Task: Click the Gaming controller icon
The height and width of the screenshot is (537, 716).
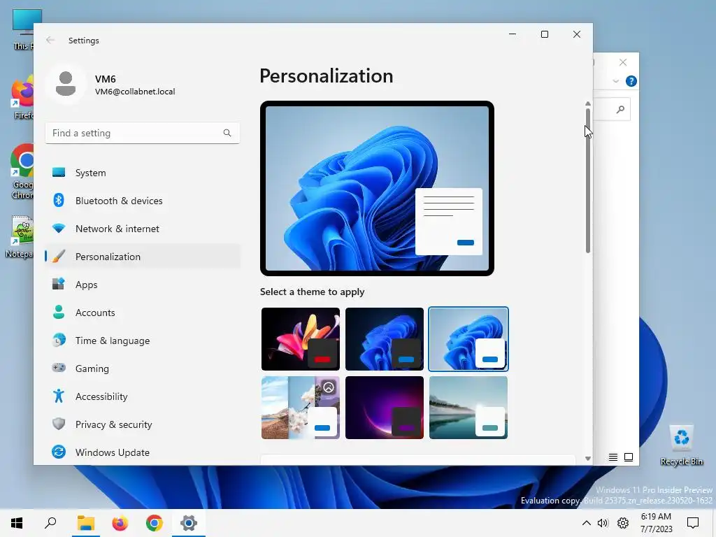Action: 59,368
